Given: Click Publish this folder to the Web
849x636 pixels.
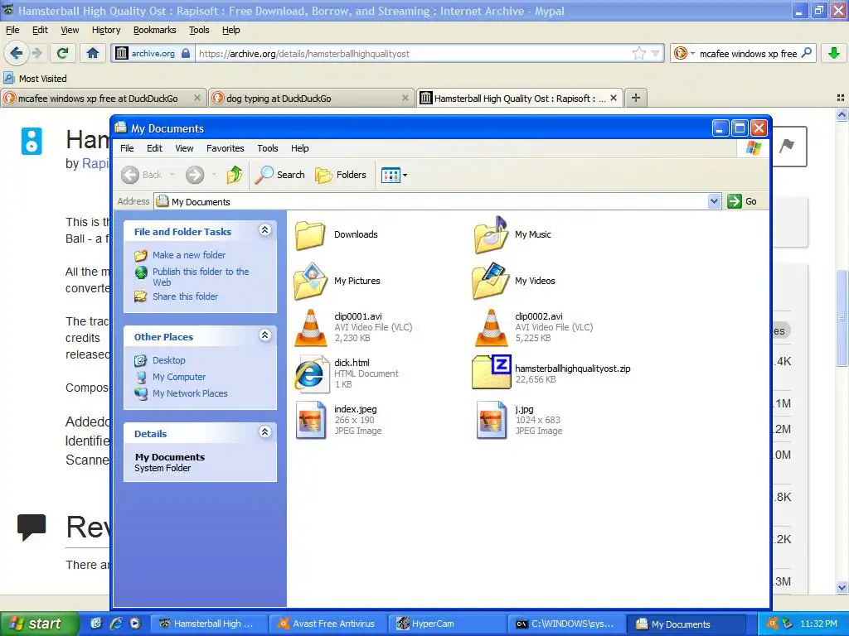Looking at the screenshot, I should [201, 277].
